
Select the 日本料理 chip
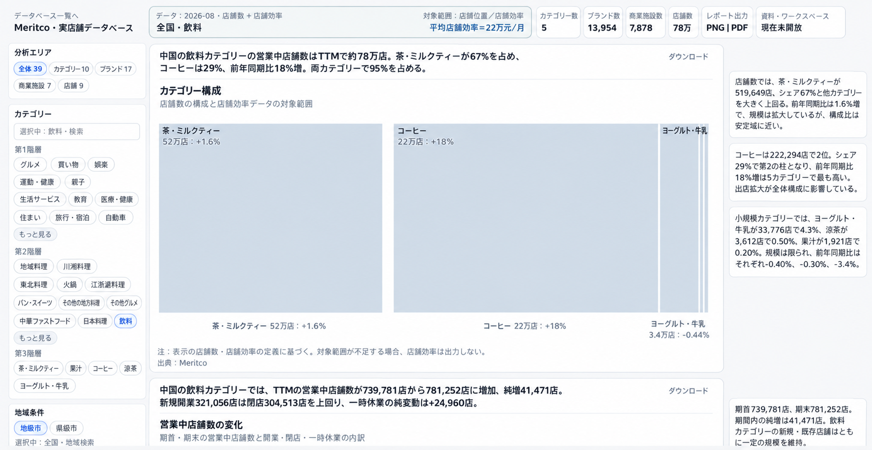[x=95, y=321]
